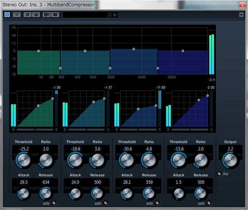Click band 3 Ratio knob (4.8)
The height and width of the screenshot is (210, 248).
149,160
